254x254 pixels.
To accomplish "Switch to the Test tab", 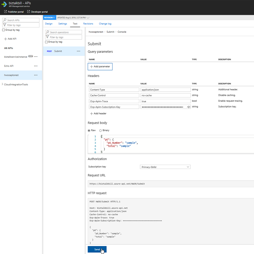I will click(75, 24).
